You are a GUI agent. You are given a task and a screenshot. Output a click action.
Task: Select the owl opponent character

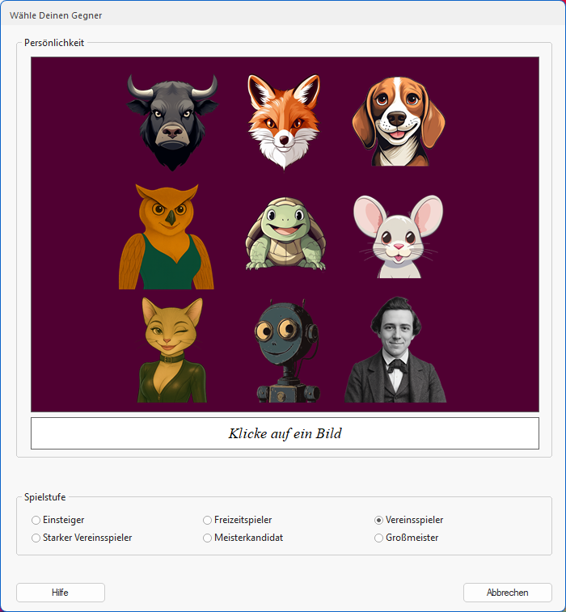(167, 236)
